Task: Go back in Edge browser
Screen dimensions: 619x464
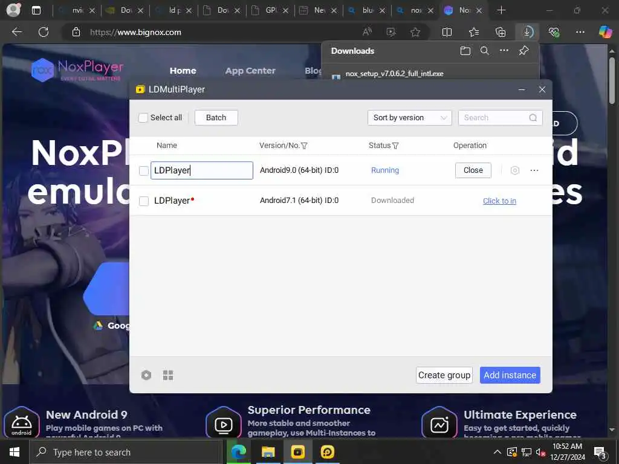Action: click(16, 32)
